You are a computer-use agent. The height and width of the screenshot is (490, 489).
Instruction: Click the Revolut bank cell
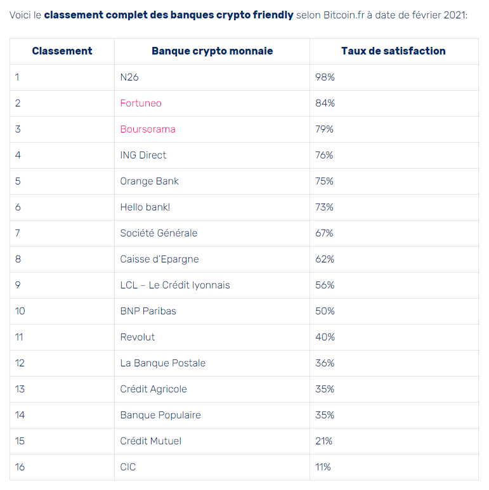(x=138, y=337)
